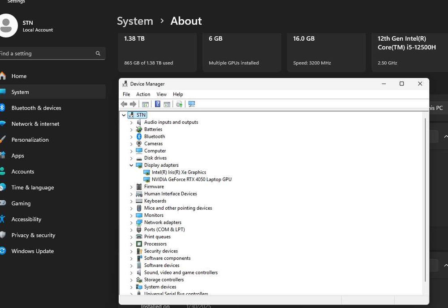Click the Update device driver toolbar icon
This screenshot has width=448, height=308.
[179, 104]
